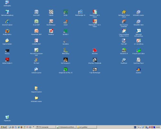Select the P-touch Quick Editor icon

pyautogui.click(x=138, y=50)
